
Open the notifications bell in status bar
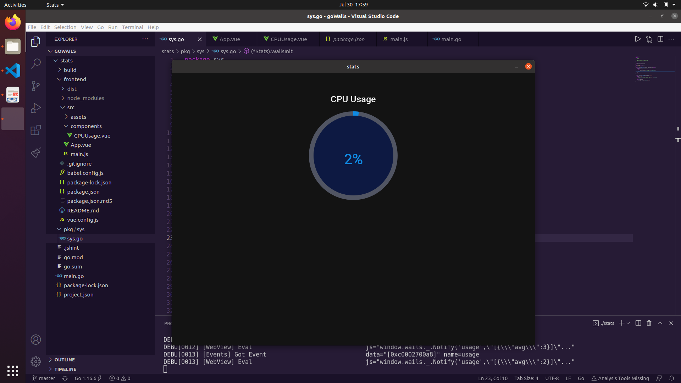click(671, 378)
